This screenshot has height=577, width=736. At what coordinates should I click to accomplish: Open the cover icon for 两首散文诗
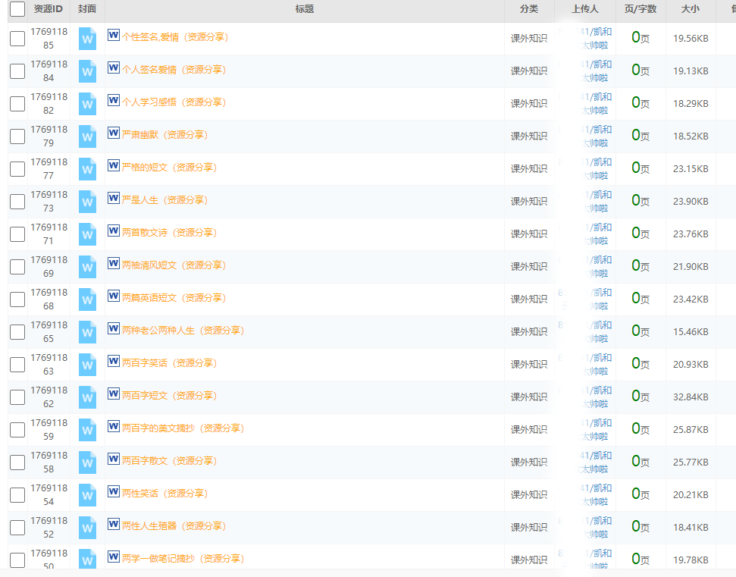87,234
